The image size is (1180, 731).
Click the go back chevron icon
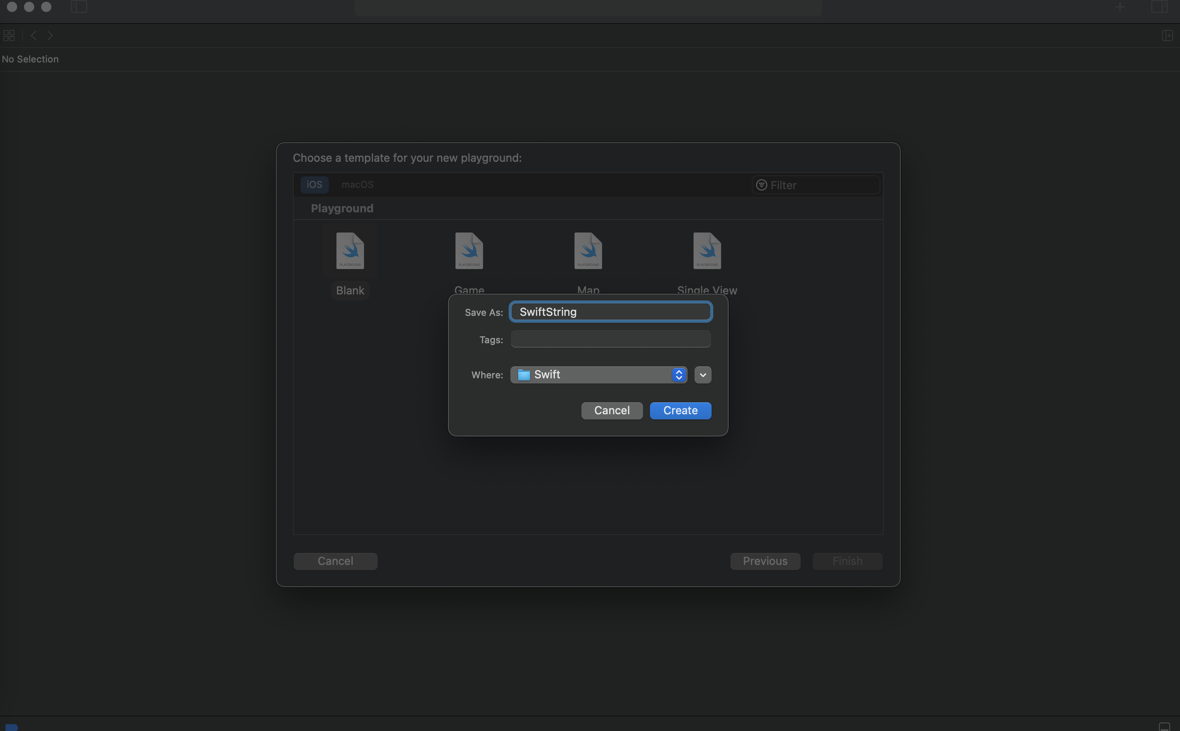pyautogui.click(x=33, y=36)
